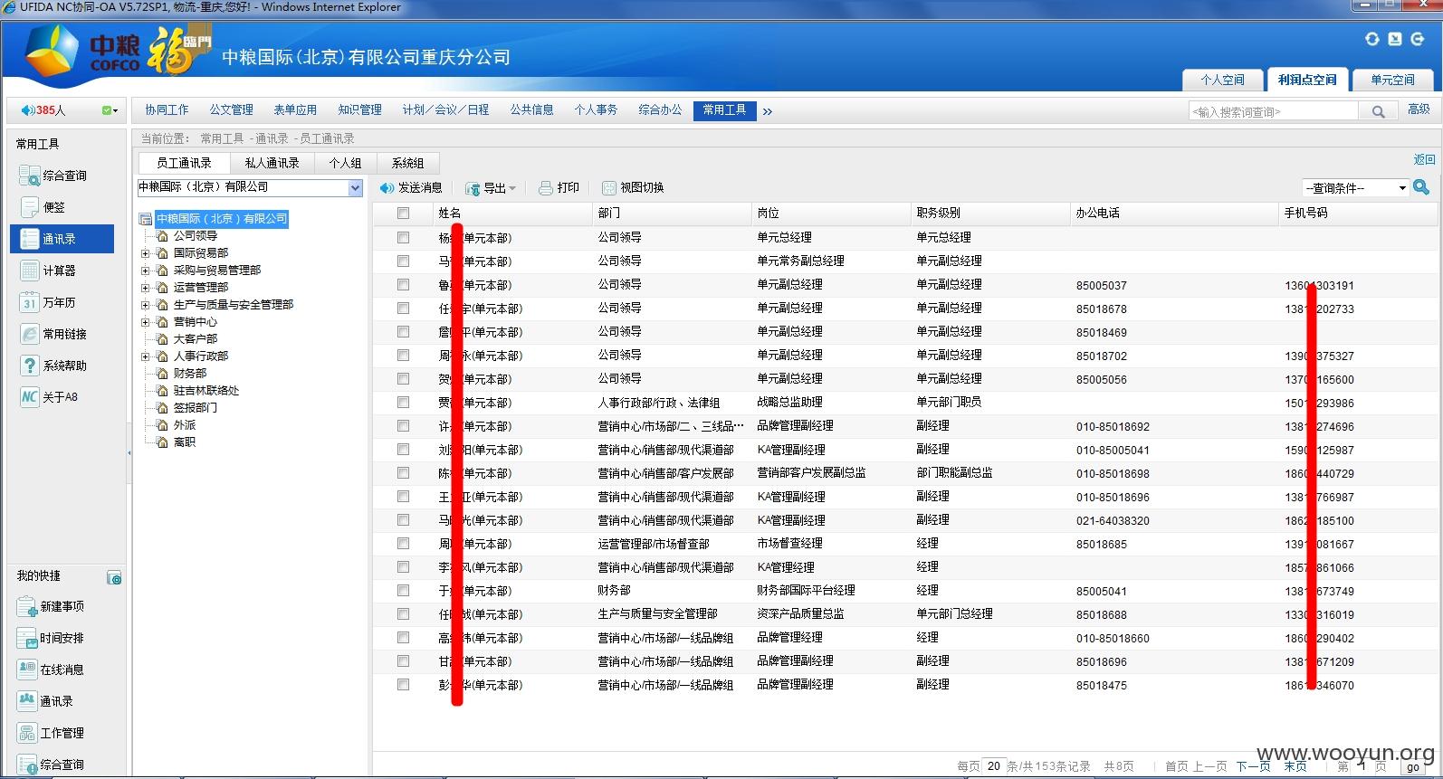Click the 视图切换 view switch button
The width and height of the screenshot is (1443, 779).
(x=633, y=187)
